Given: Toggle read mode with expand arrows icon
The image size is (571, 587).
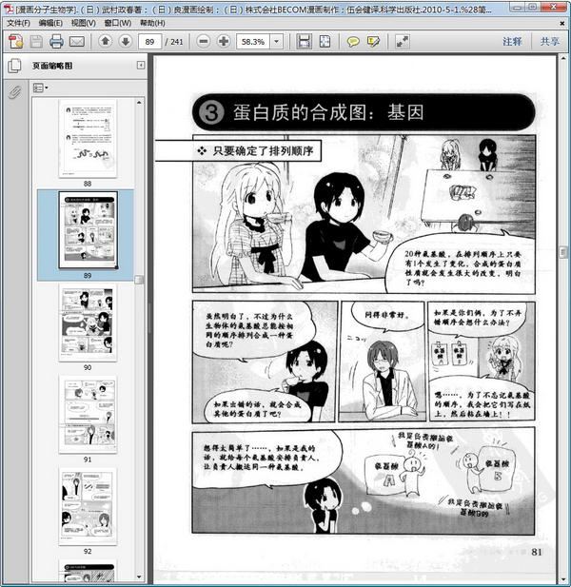Looking at the screenshot, I should (403, 41).
